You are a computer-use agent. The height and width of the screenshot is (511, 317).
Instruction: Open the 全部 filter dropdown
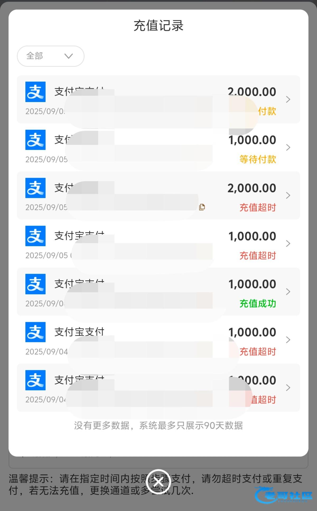point(50,56)
